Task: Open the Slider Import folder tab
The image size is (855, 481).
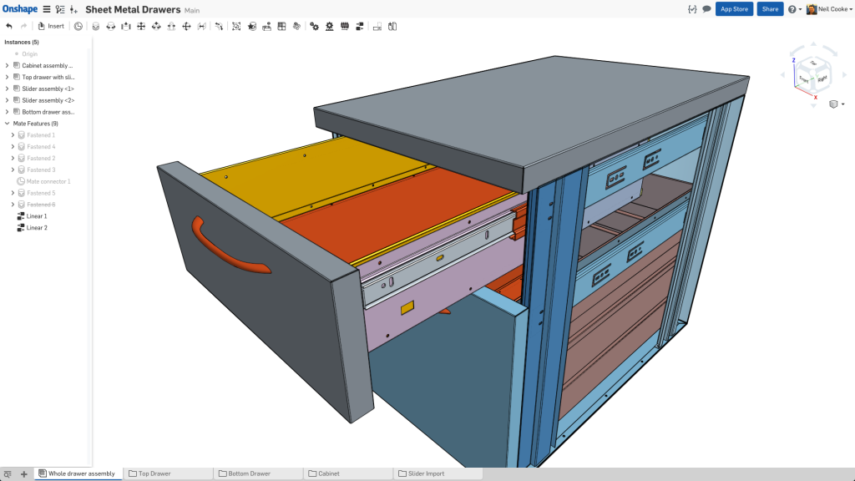Action: [x=439, y=474]
